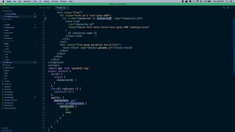
Task: Open the Notification Center list icon
Action: pos(231,1)
